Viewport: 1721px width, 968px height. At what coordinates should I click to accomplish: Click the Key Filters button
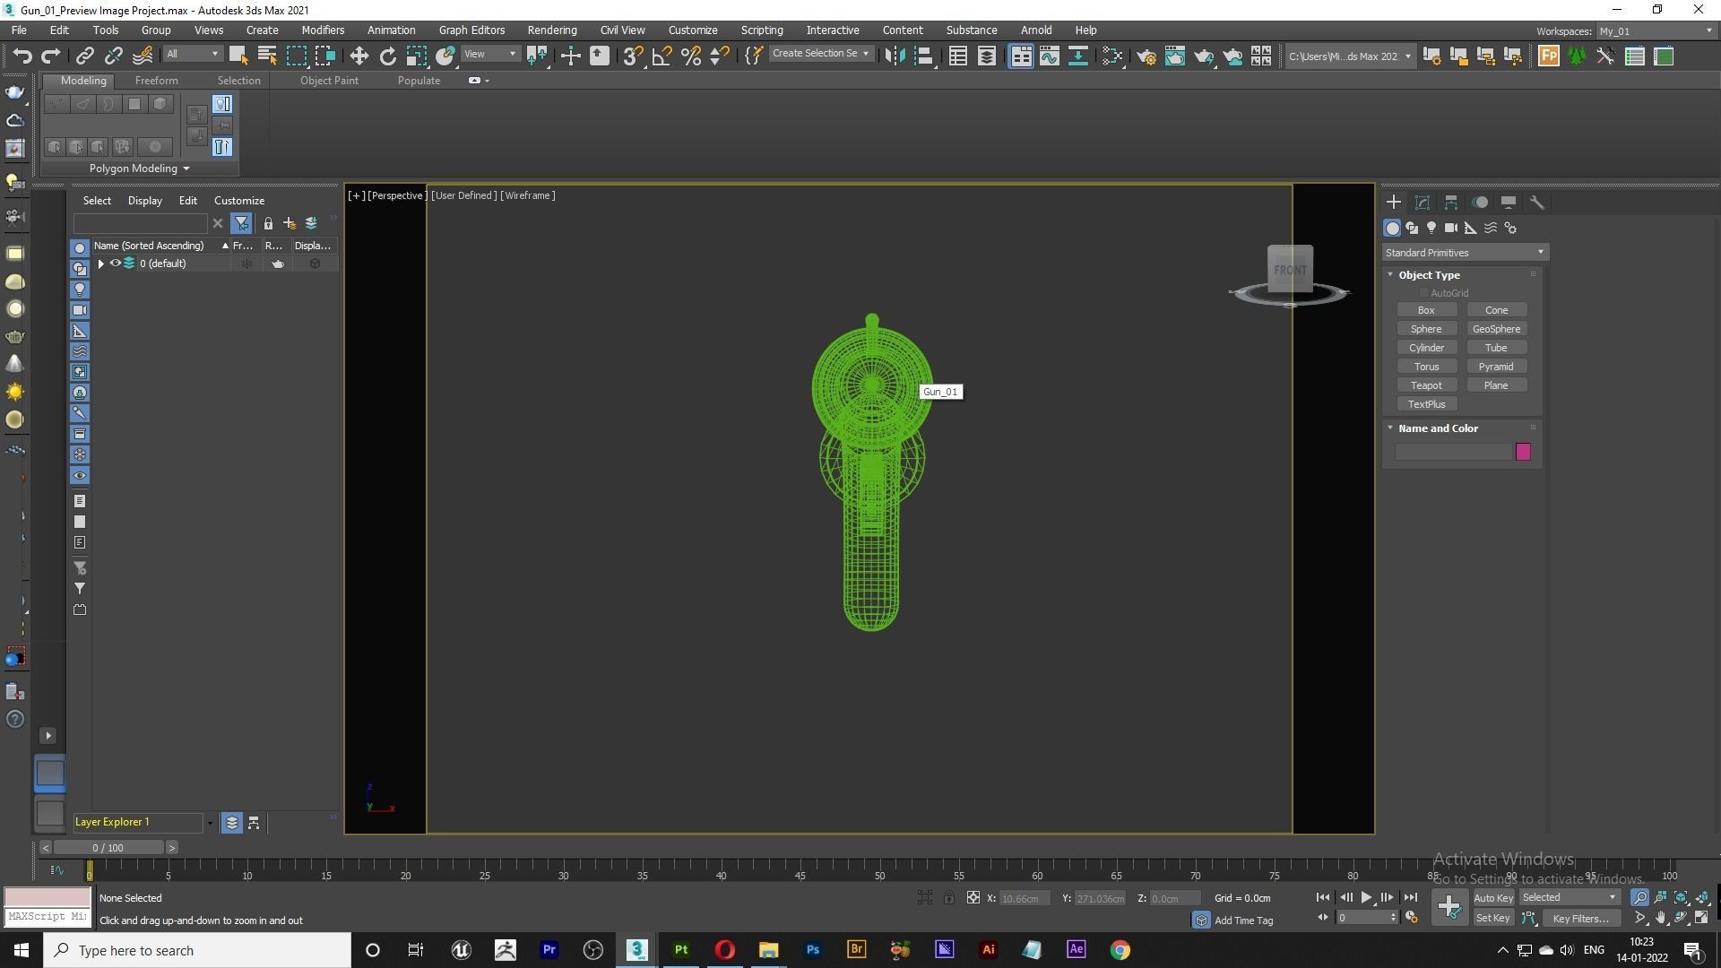coord(1580,918)
